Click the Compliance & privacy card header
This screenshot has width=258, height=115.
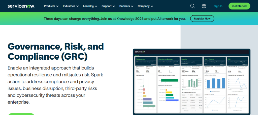[169, 61]
